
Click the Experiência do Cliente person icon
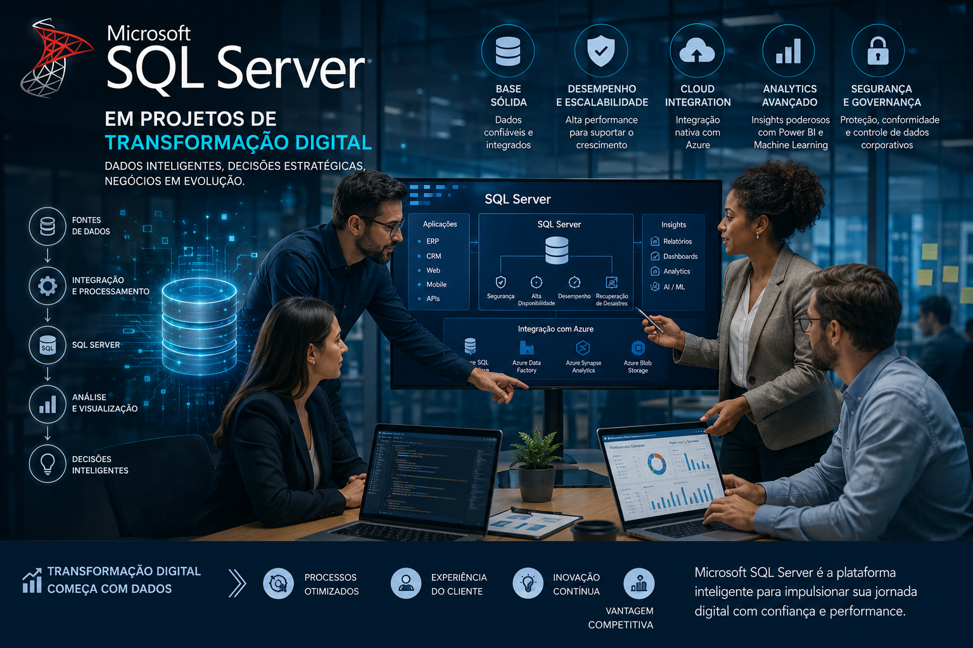[406, 583]
